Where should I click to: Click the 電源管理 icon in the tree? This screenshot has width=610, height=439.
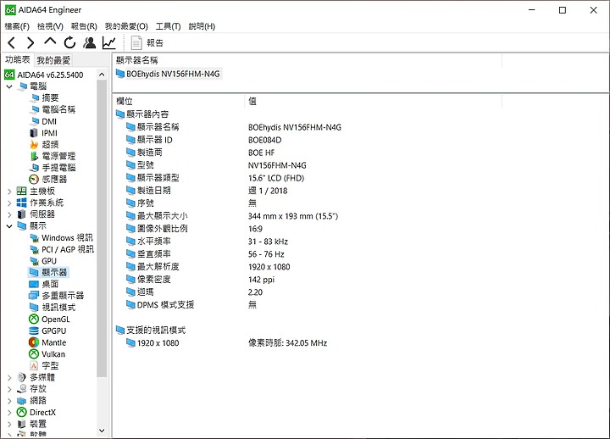click(34, 156)
